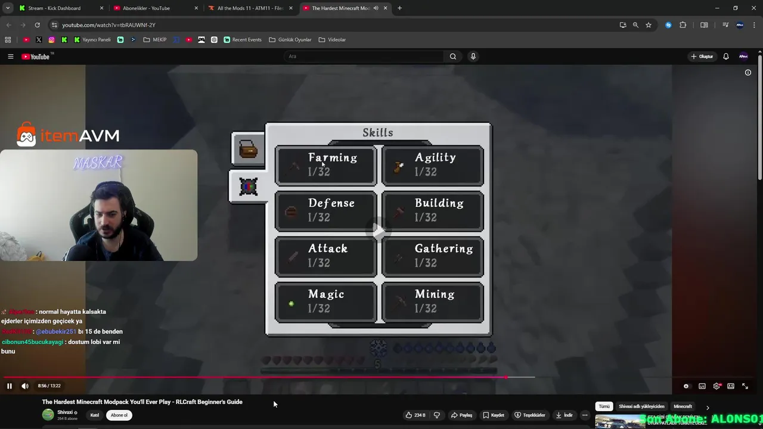The width and height of the screenshot is (763, 429).
Task: Open browser reading mode side panel icon
Action: coord(704,25)
